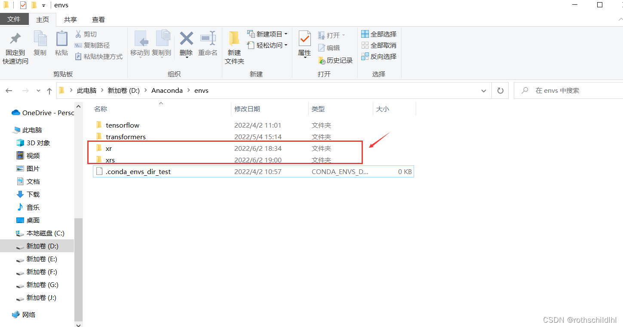Screen dimensions: 623x327
Task: Select This PC in navigation pane
Action: pyautogui.click(x=28, y=130)
